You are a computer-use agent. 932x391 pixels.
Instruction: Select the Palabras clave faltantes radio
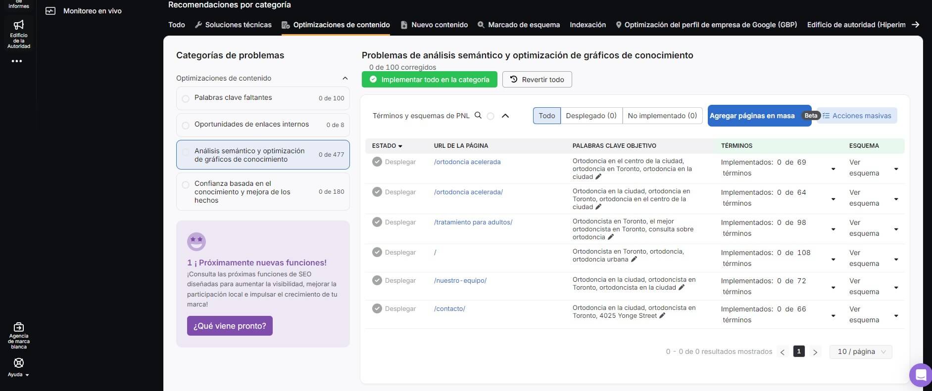click(x=186, y=98)
